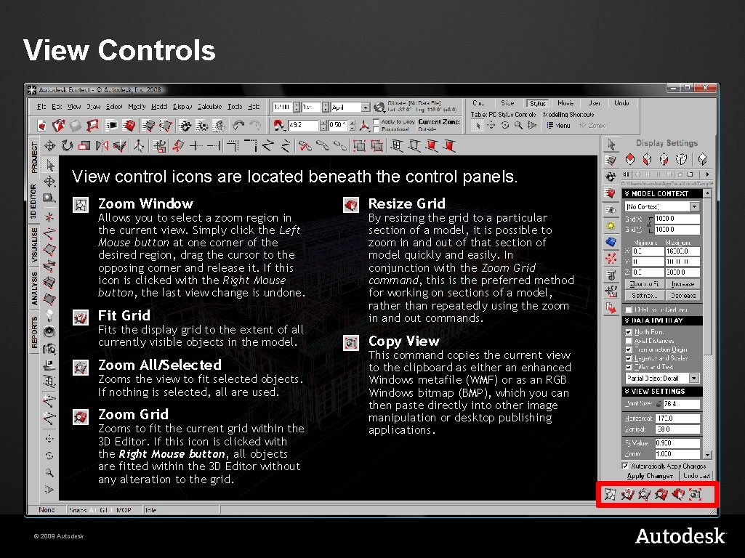Select the red Display Settings cube icon
Screen dimensions: 745x558
[x=629, y=160]
